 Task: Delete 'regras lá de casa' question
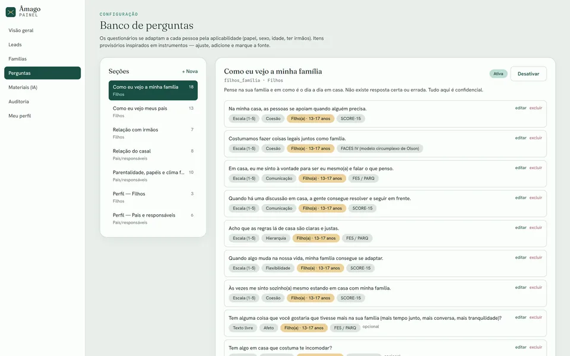536,227
